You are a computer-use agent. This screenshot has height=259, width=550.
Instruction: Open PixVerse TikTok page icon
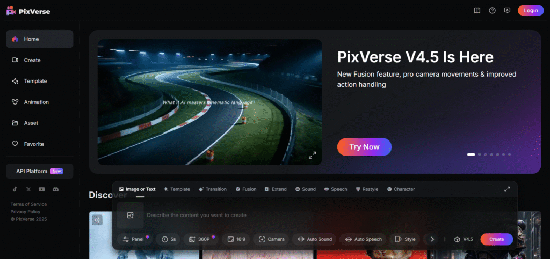coord(15,189)
